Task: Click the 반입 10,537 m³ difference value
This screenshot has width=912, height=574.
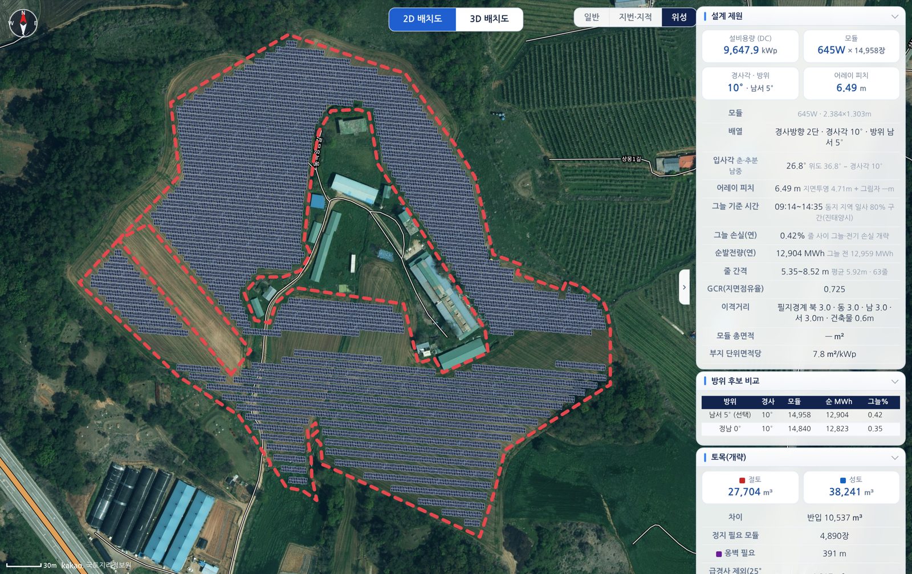Action: [x=834, y=518]
